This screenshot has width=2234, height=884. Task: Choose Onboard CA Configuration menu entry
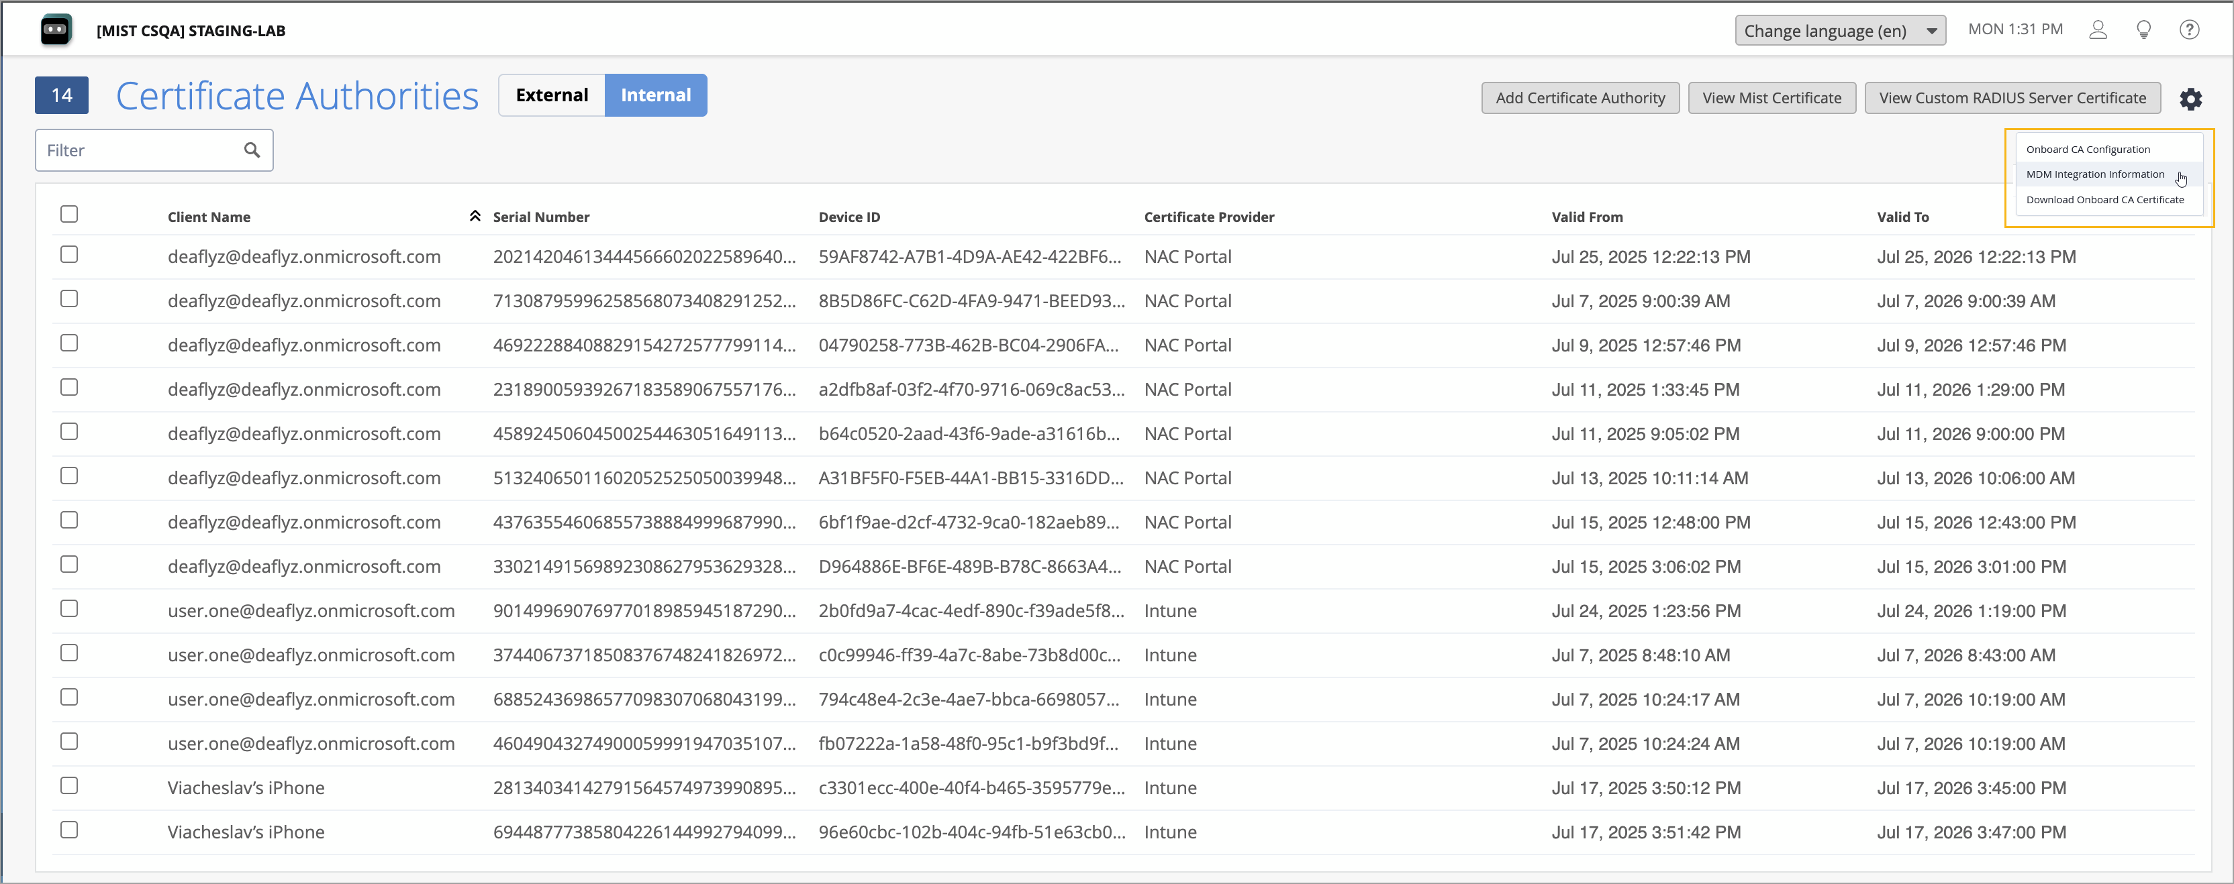click(x=2088, y=149)
